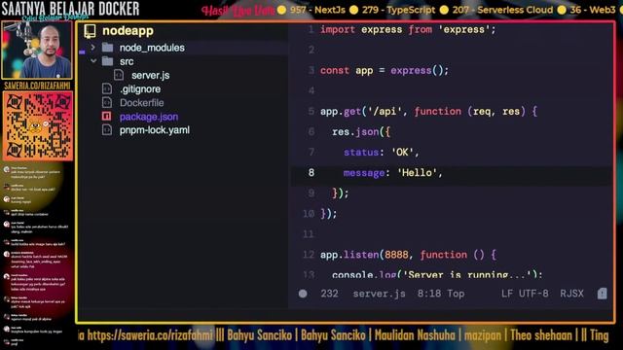Click line number 8 in gutter
Screen dimensions: 623x350
pyautogui.click(x=311, y=173)
